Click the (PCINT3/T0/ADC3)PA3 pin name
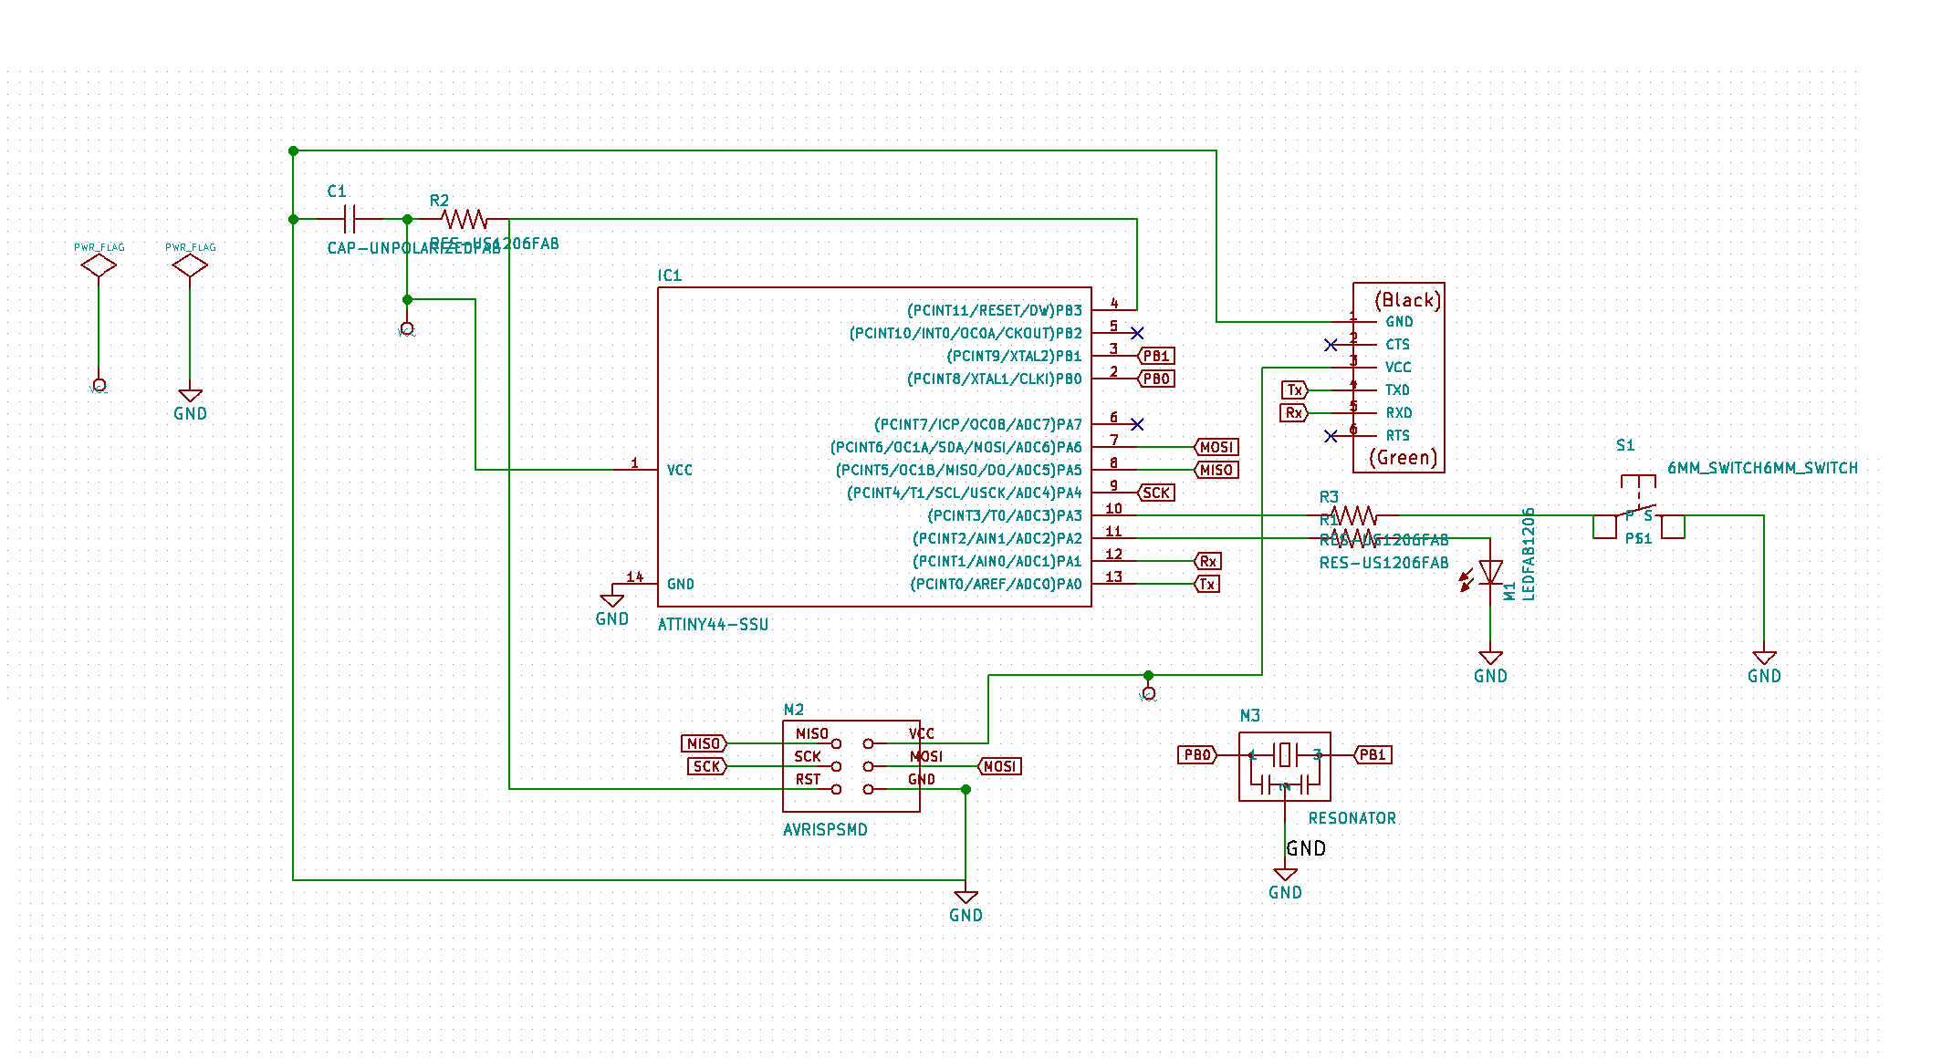This screenshot has height=1059, width=1952. (1005, 515)
